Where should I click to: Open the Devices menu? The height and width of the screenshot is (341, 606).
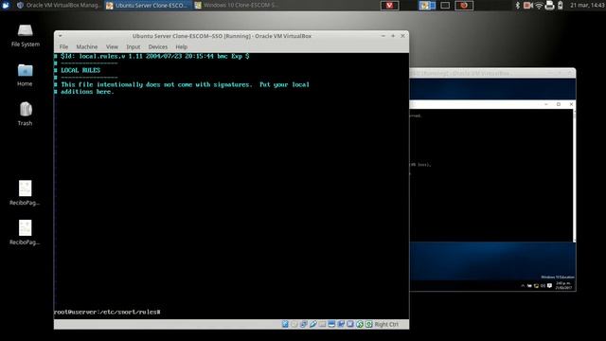(158, 46)
